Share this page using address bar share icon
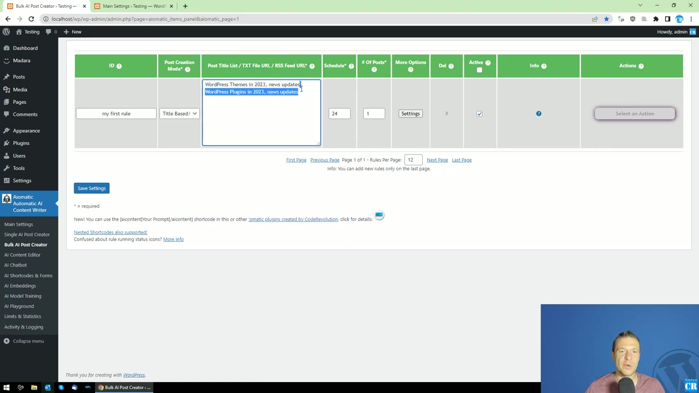Screen dimensions: 699x393 click(x=595, y=19)
